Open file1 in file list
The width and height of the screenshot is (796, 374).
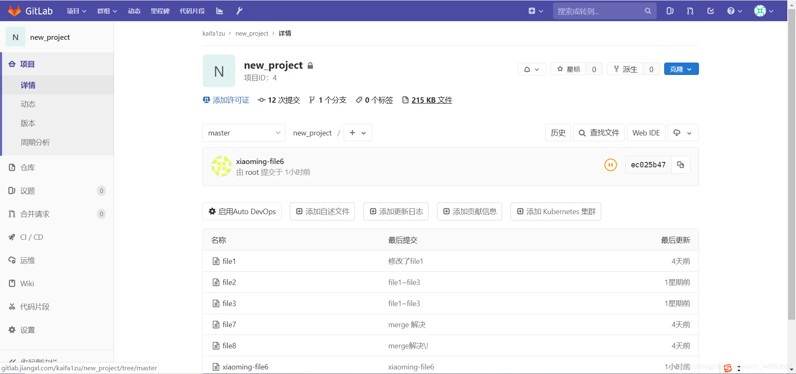tap(229, 261)
